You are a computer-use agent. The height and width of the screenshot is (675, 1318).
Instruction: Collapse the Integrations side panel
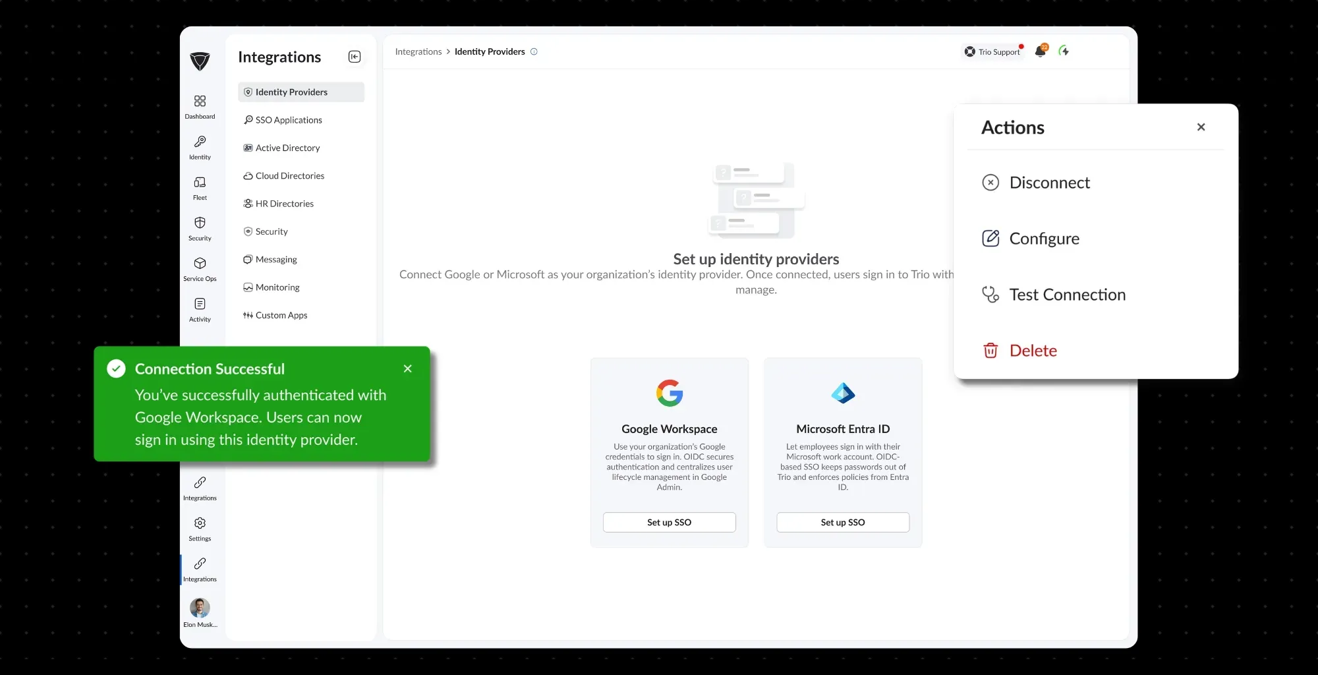point(355,57)
